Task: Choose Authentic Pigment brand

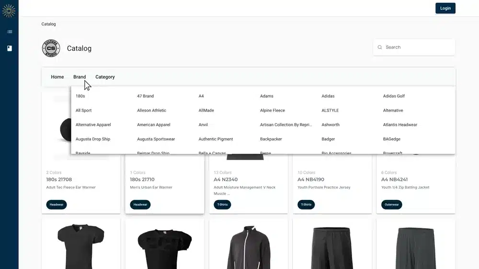Action: [216, 139]
